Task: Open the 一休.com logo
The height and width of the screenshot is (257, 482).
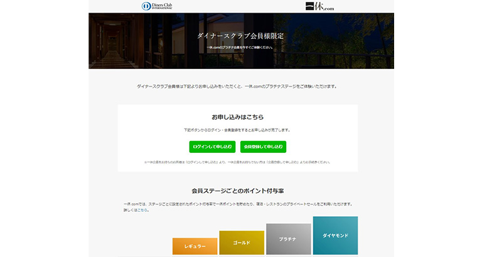Action: click(x=319, y=6)
